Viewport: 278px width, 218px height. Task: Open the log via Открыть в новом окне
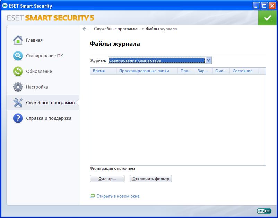(x=118, y=196)
